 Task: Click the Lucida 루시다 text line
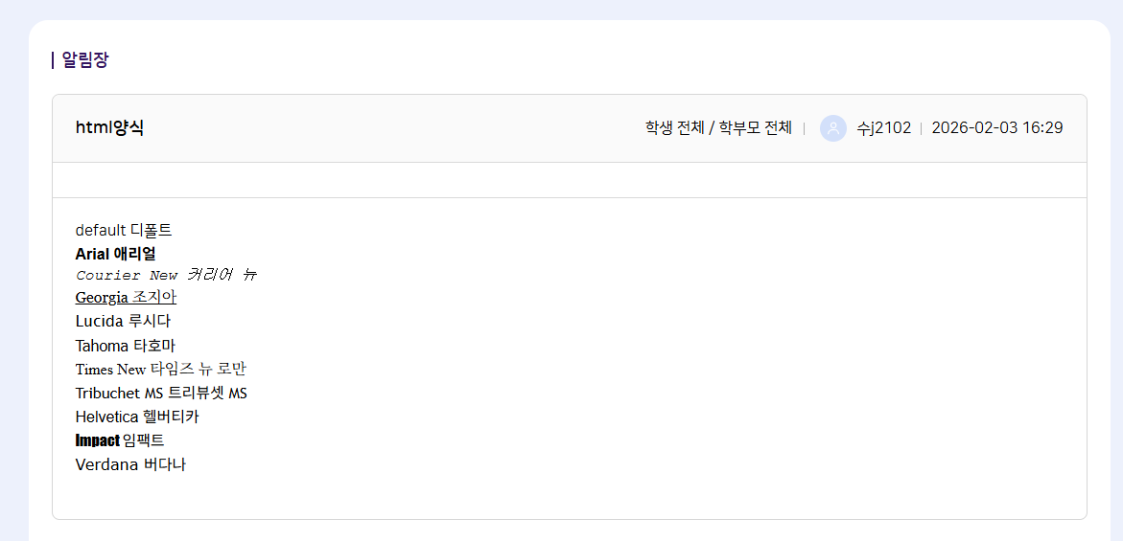pos(123,321)
